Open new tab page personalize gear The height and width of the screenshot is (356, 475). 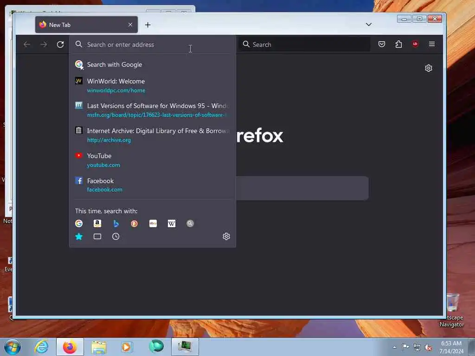pyautogui.click(x=428, y=68)
